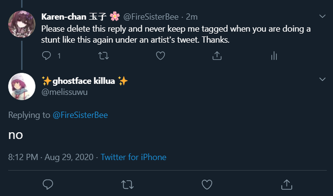View analytics for Karen-chan's tweet

(x=274, y=56)
